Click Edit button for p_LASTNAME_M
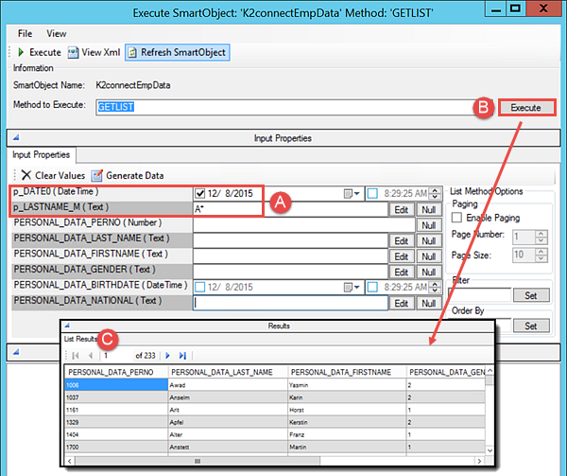Viewport: 567px width, 476px height. (401, 210)
